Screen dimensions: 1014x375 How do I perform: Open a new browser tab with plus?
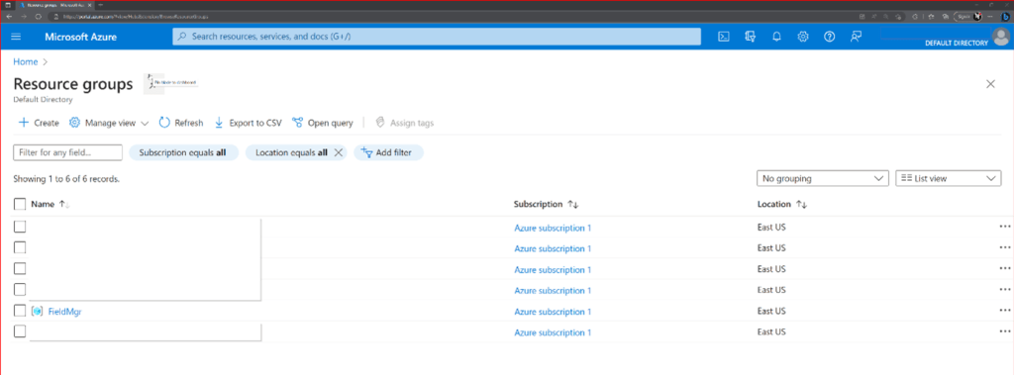click(100, 5)
